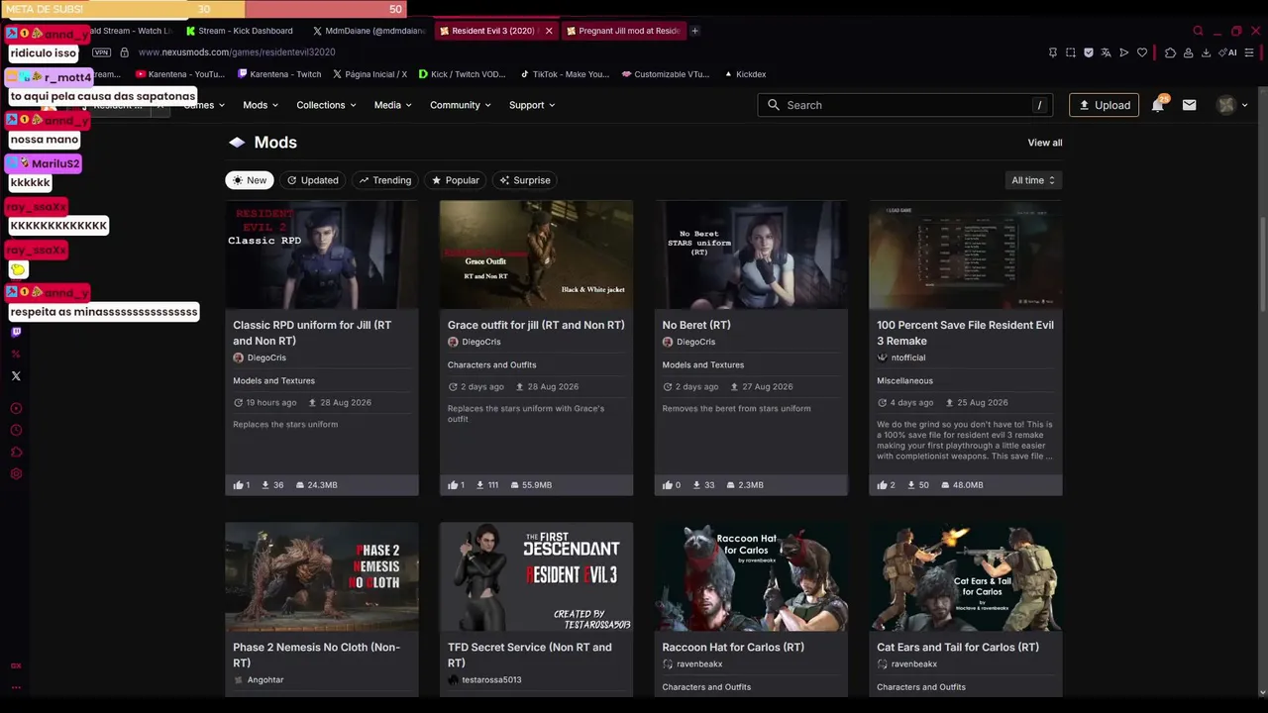Viewport: 1268px width, 713px height.
Task: Switch to the Stream - Kick Dashboard tab
Action: (x=240, y=31)
